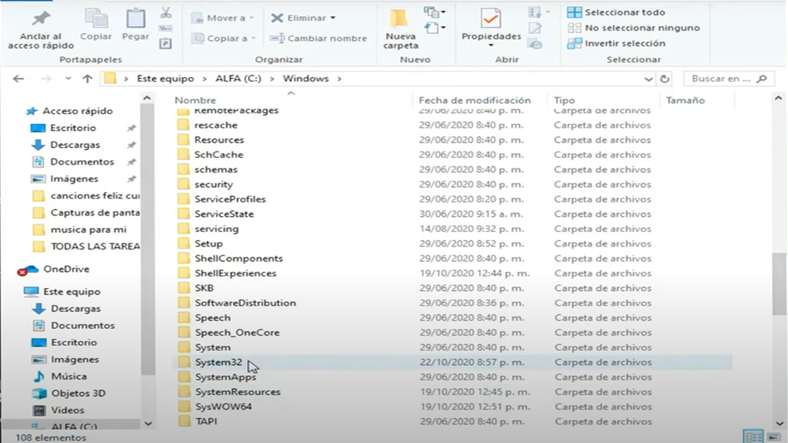Image resolution: width=788 pixels, height=443 pixels.
Task: Click Invertir selección
Action: [x=617, y=43]
